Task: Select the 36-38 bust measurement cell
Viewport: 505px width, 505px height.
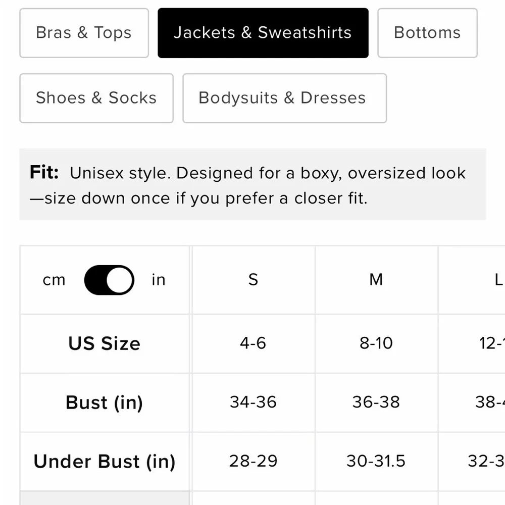Action: click(x=376, y=402)
